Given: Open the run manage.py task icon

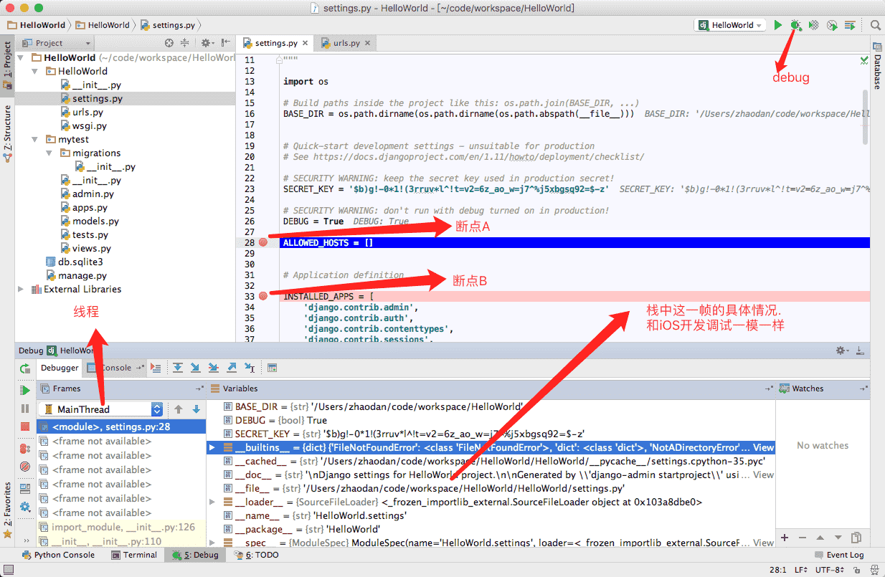Looking at the screenshot, I should pos(850,25).
